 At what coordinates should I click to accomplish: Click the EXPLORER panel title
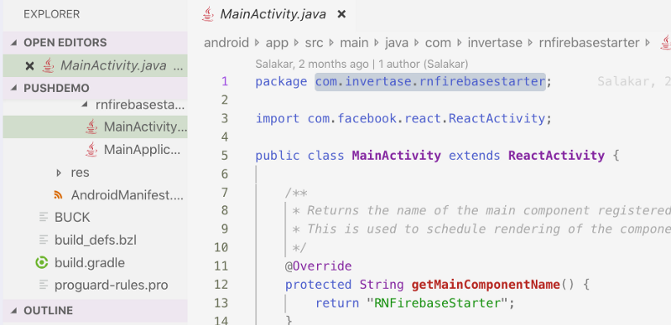[51, 14]
